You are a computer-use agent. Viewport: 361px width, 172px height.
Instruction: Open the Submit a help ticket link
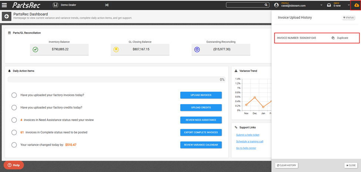click(x=248, y=135)
